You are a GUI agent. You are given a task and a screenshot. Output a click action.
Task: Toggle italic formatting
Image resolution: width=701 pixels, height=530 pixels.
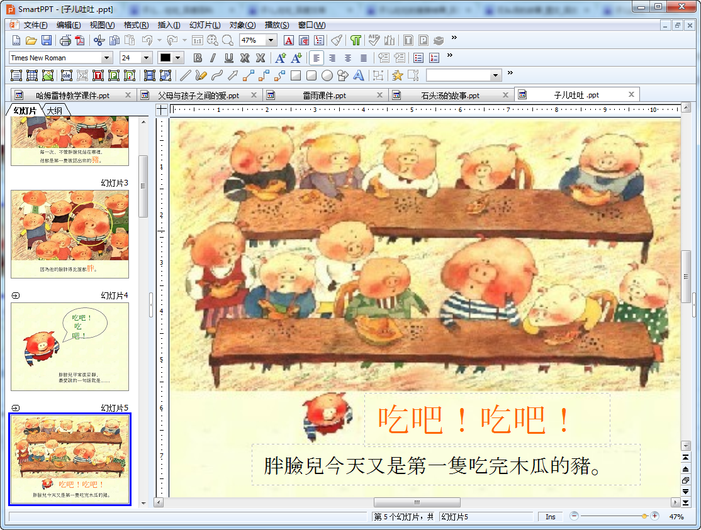[x=213, y=58]
